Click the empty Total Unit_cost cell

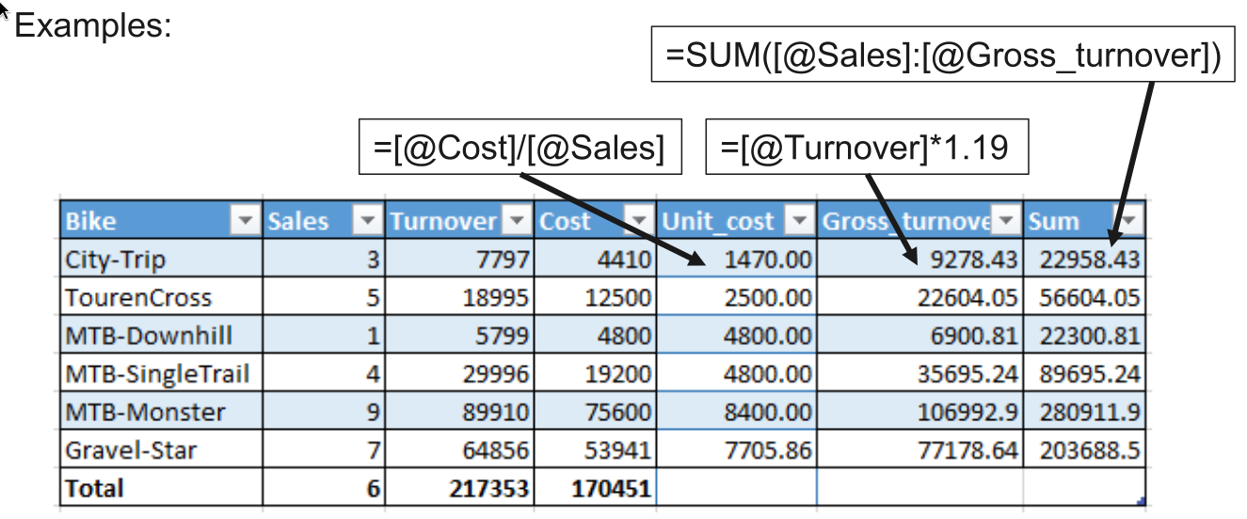pyautogui.click(x=736, y=488)
